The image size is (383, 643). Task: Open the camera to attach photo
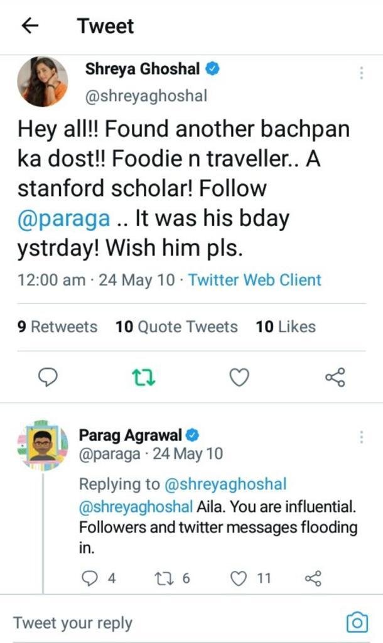(357, 622)
